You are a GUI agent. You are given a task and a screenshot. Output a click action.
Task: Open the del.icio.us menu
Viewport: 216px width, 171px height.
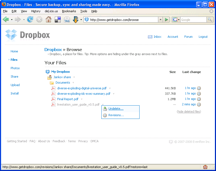point(51,11)
